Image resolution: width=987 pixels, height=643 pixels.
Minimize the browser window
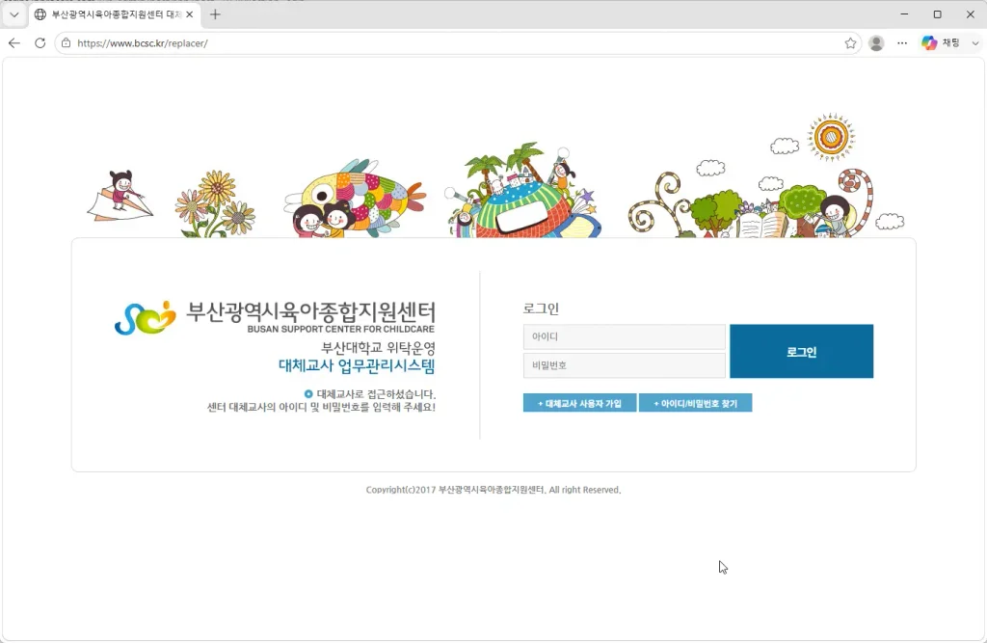tap(904, 14)
